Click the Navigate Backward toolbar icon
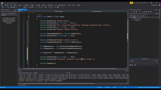 3,7
